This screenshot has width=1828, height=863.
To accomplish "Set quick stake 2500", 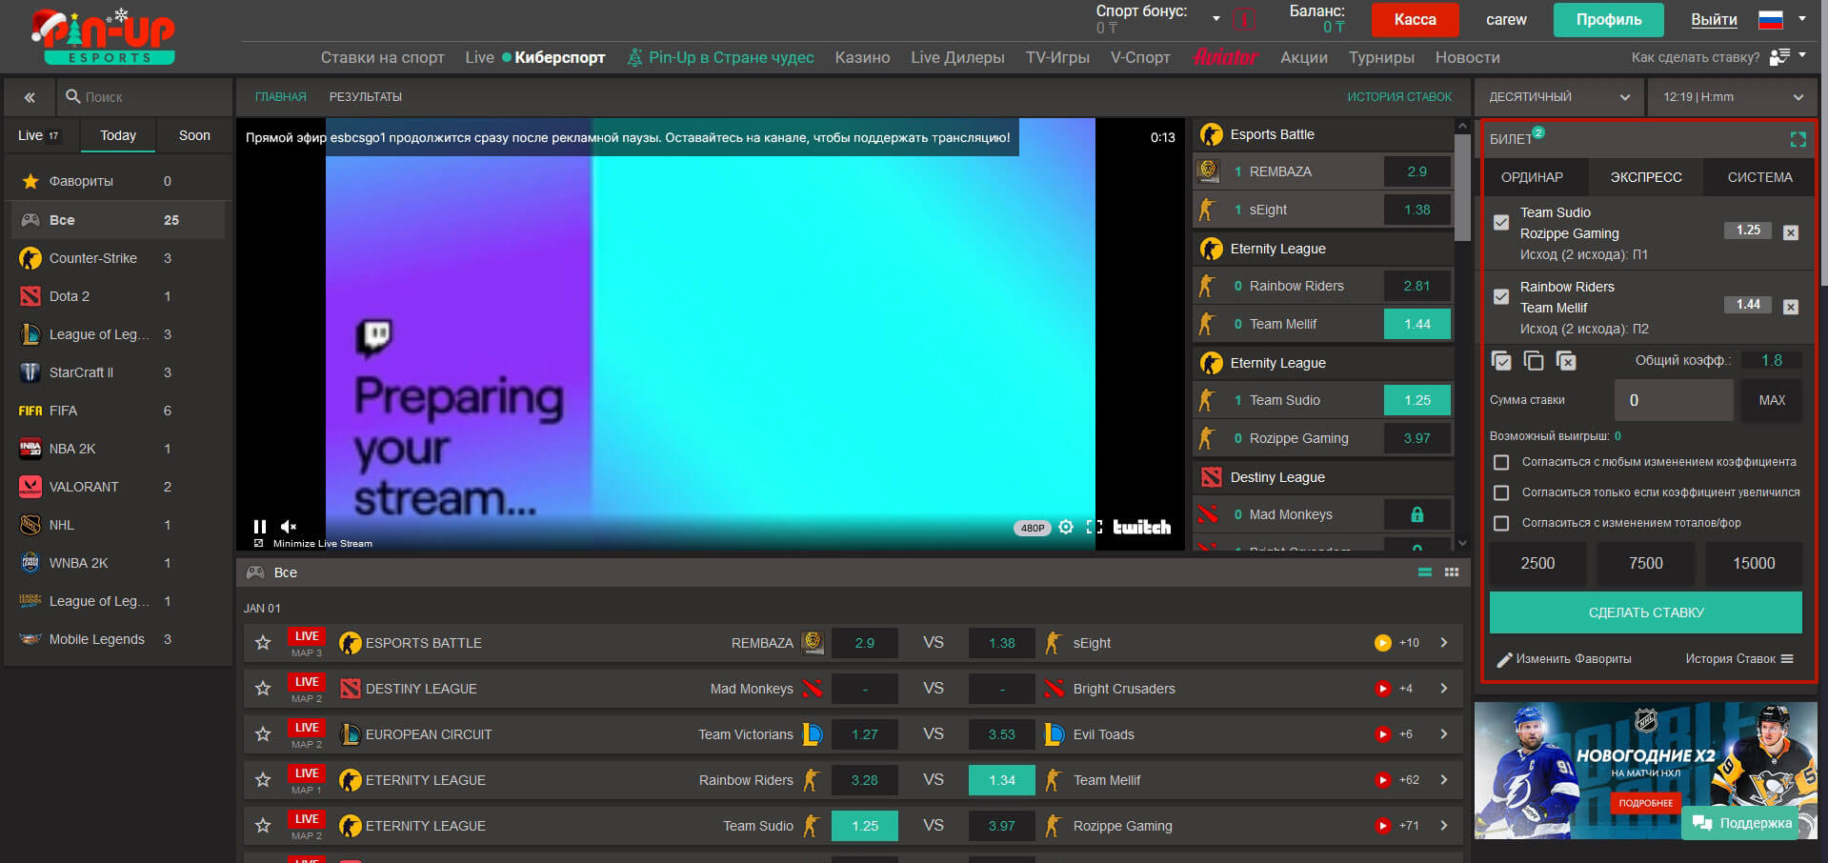I will tap(1537, 563).
